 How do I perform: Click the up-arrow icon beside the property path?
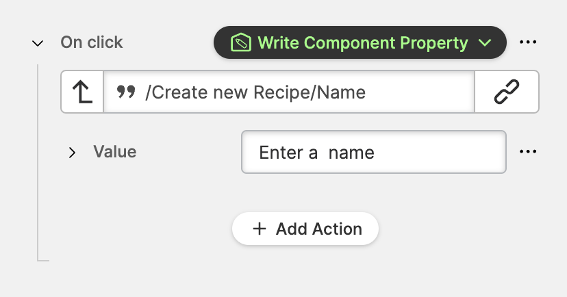(82, 92)
